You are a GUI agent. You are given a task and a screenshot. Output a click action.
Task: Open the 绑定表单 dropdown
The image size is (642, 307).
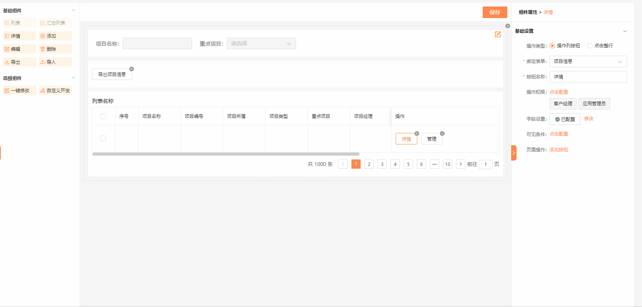click(x=588, y=61)
